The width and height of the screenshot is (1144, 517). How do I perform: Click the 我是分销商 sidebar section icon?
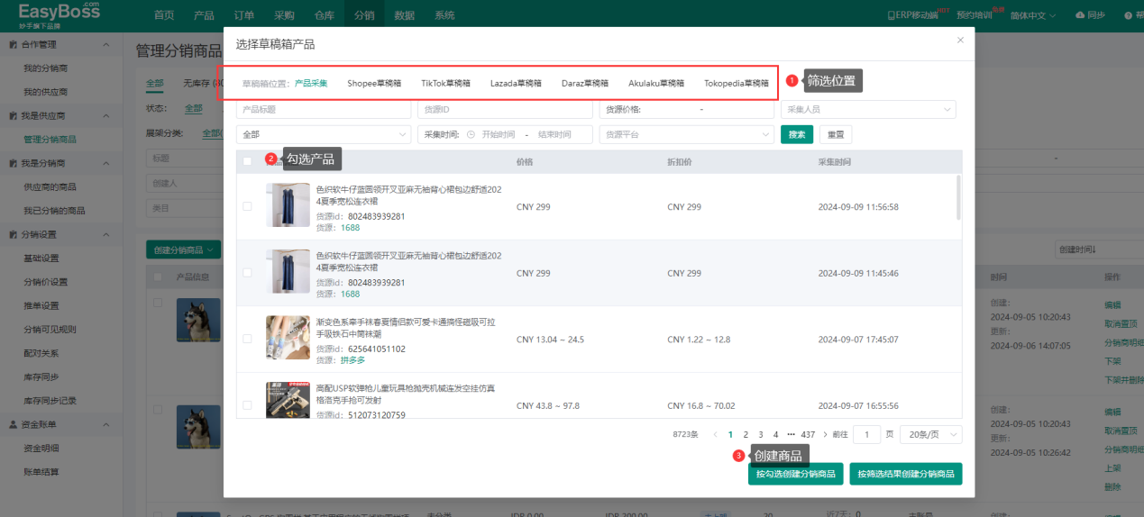pyautogui.click(x=13, y=163)
